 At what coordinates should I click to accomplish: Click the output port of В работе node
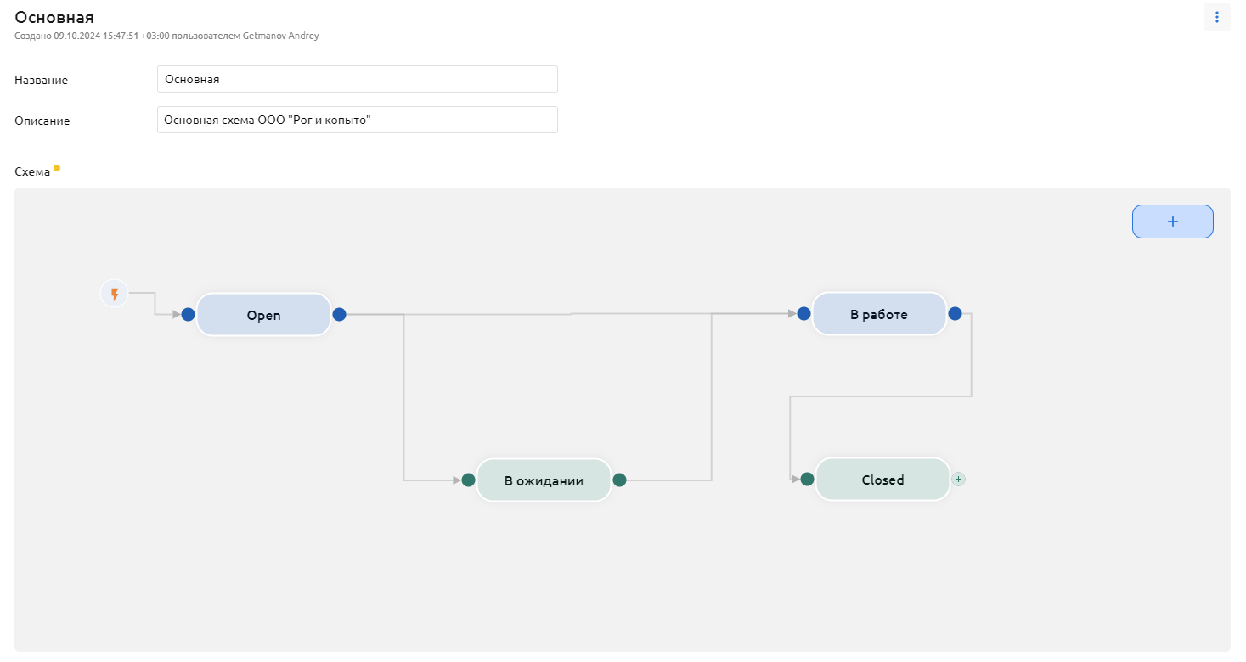pyautogui.click(x=955, y=314)
